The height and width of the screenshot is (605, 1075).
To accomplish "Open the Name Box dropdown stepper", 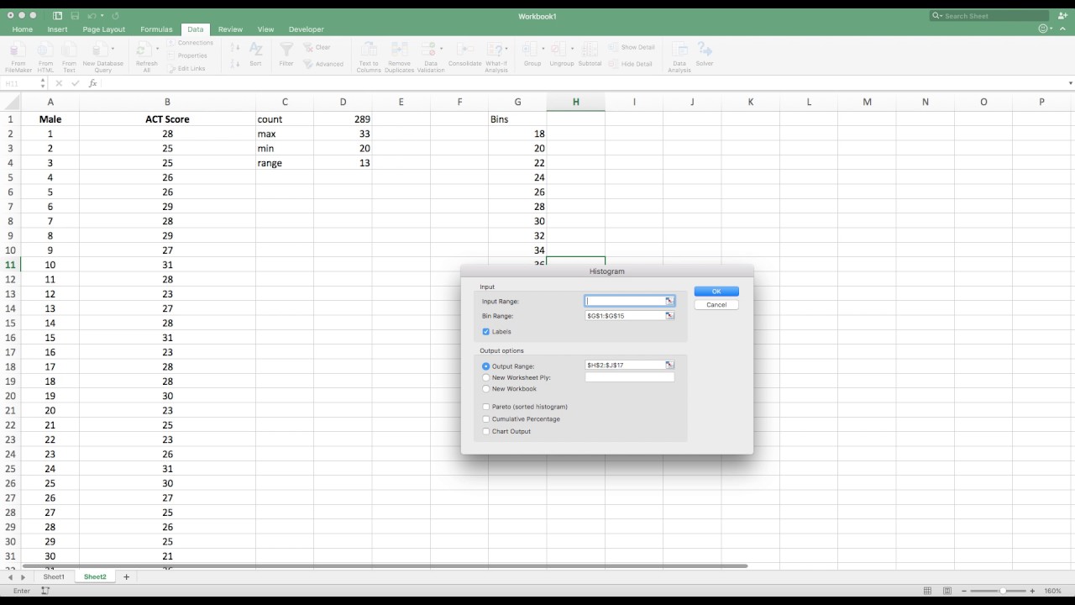I will point(41,83).
